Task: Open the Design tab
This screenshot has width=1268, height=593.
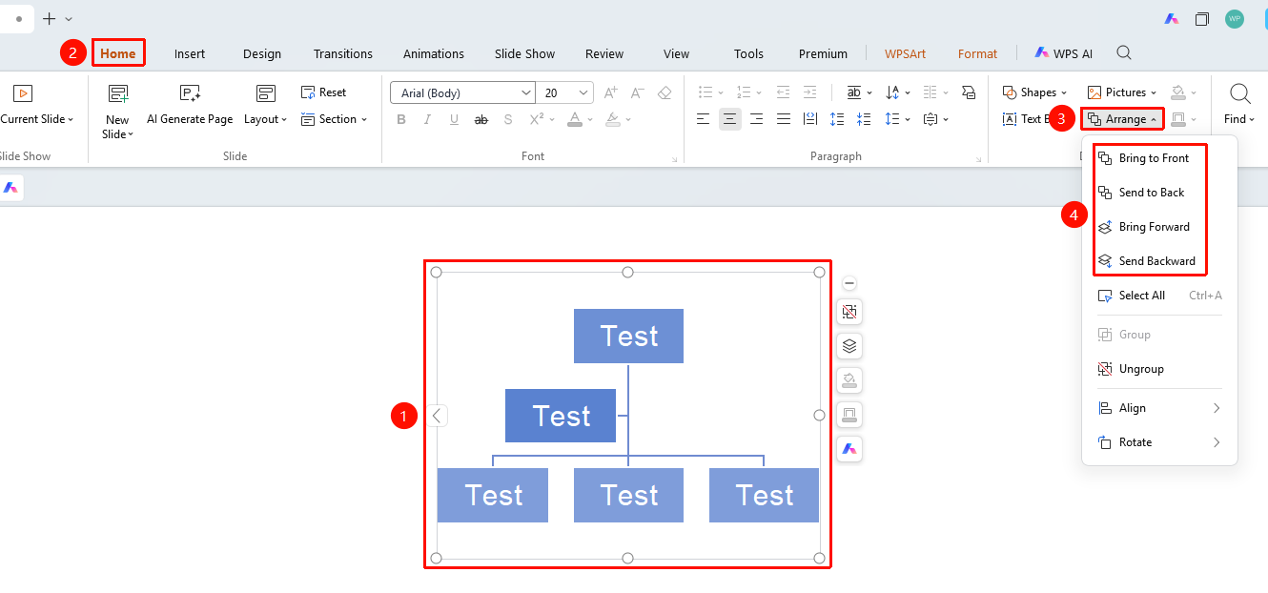Action: pyautogui.click(x=263, y=53)
